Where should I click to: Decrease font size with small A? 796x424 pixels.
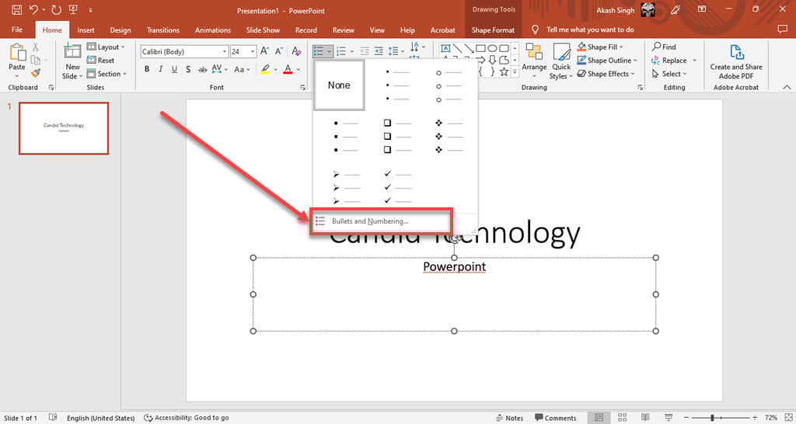[x=279, y=51]
